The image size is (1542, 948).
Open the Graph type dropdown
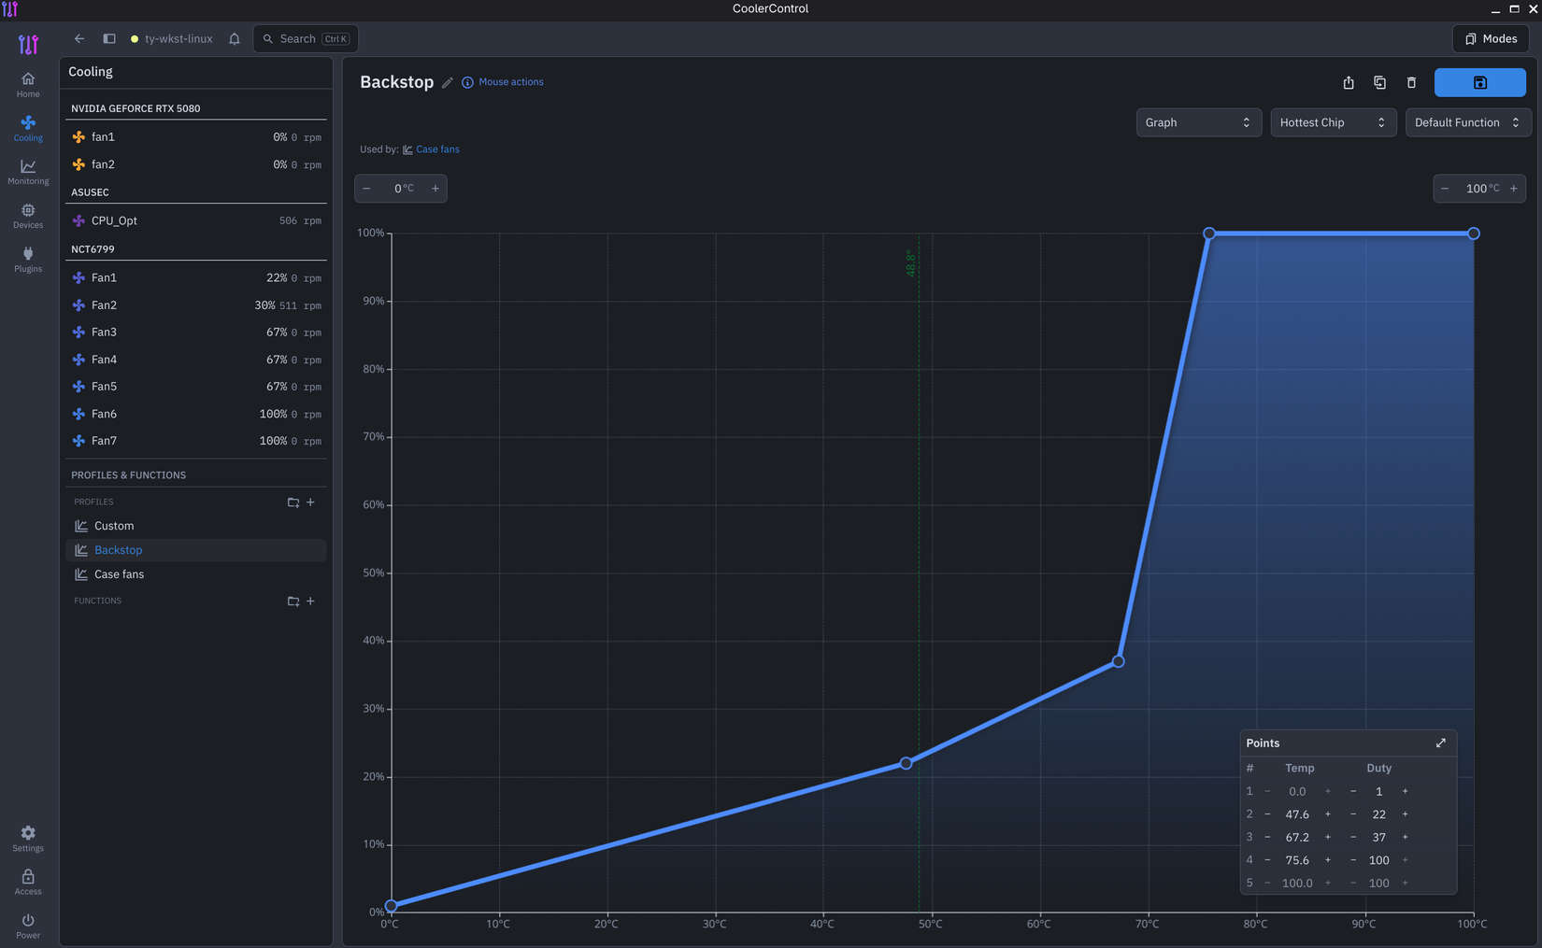[1198, 122]
